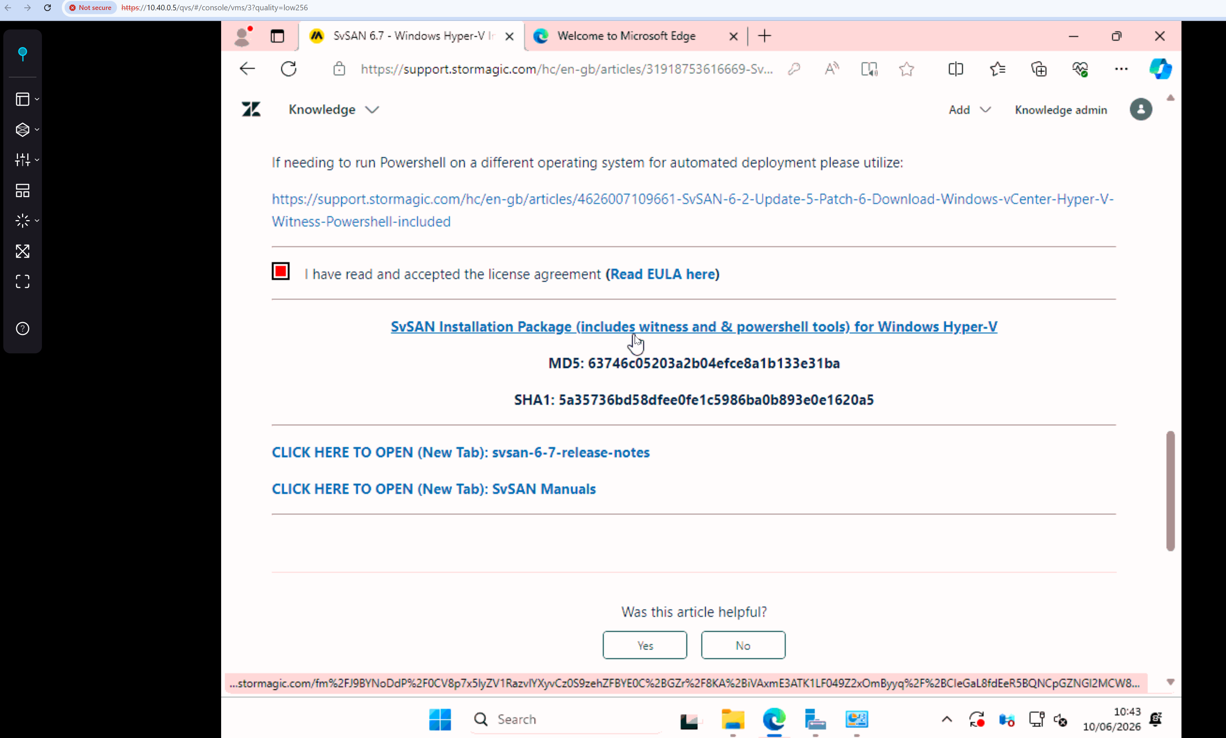The width and height of the screenshot is (1226, 738).
Task: Open the user avatar beside Knowledge admin
Action: pos(1141,109)
